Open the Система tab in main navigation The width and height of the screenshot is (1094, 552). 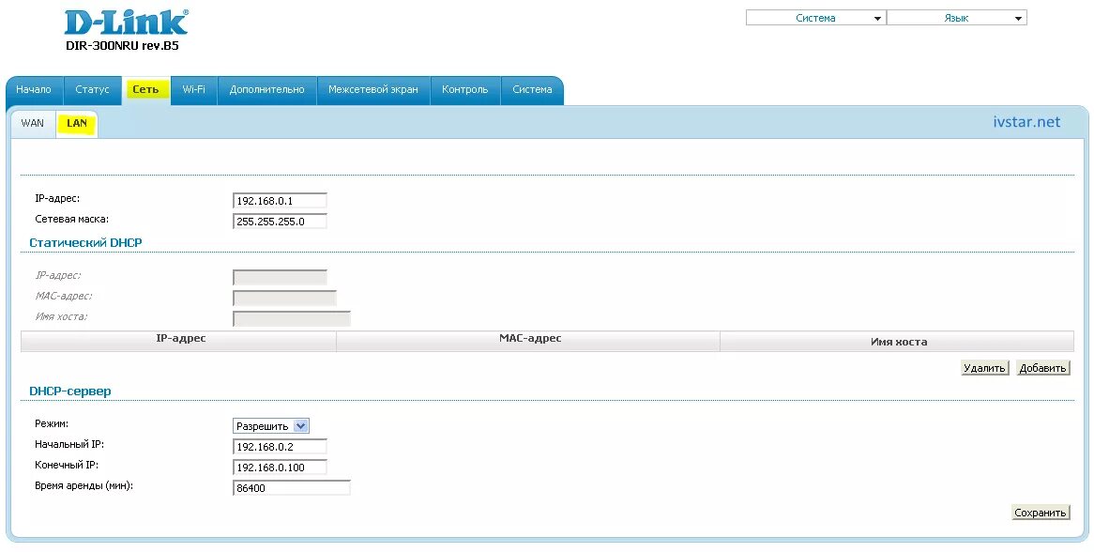[532, 89]
